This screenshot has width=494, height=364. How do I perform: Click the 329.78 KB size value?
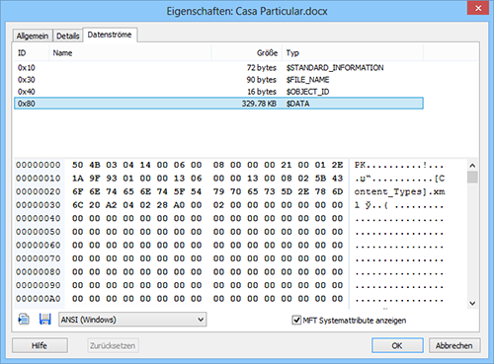click(x=259, y=104)
